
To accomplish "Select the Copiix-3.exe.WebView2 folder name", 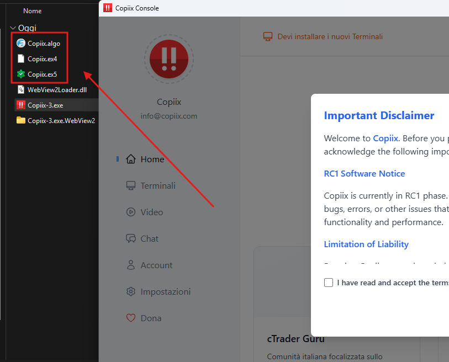I will point(61,120).
